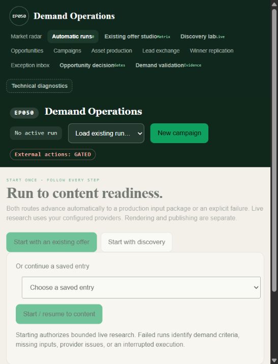Go to Opportunities section
This screenshot has height=364, width=278.
pos(27,51)
